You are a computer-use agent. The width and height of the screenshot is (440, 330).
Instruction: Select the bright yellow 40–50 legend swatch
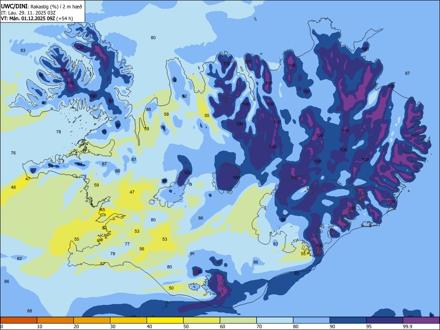[x=165, y=320]
